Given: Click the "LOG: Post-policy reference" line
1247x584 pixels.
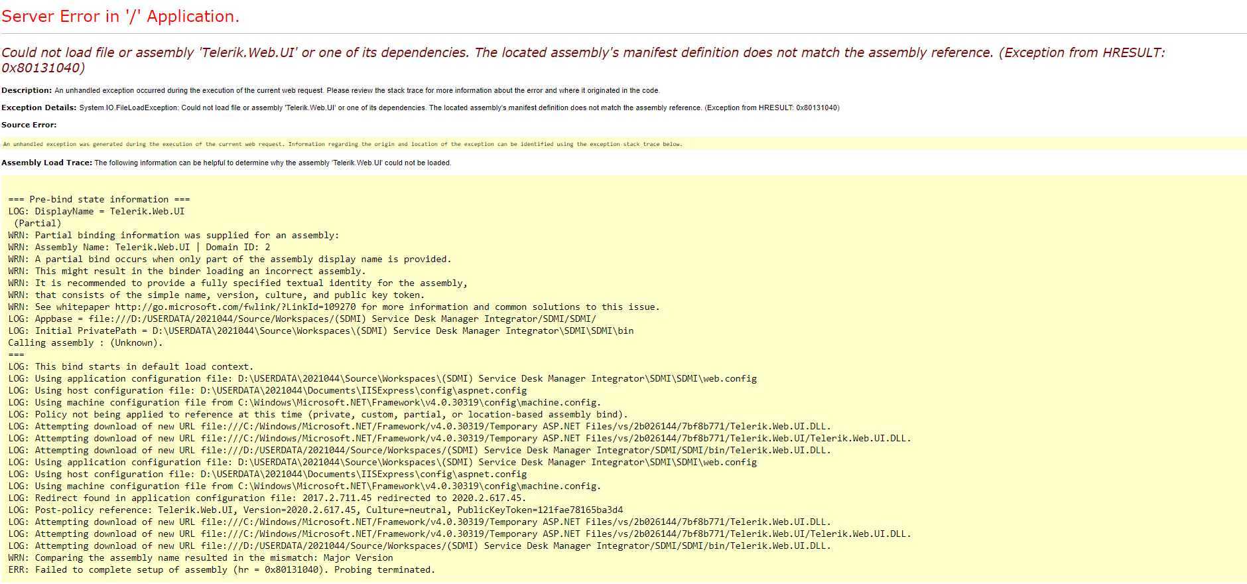Looking at the screenshot, I should [316, 510].
